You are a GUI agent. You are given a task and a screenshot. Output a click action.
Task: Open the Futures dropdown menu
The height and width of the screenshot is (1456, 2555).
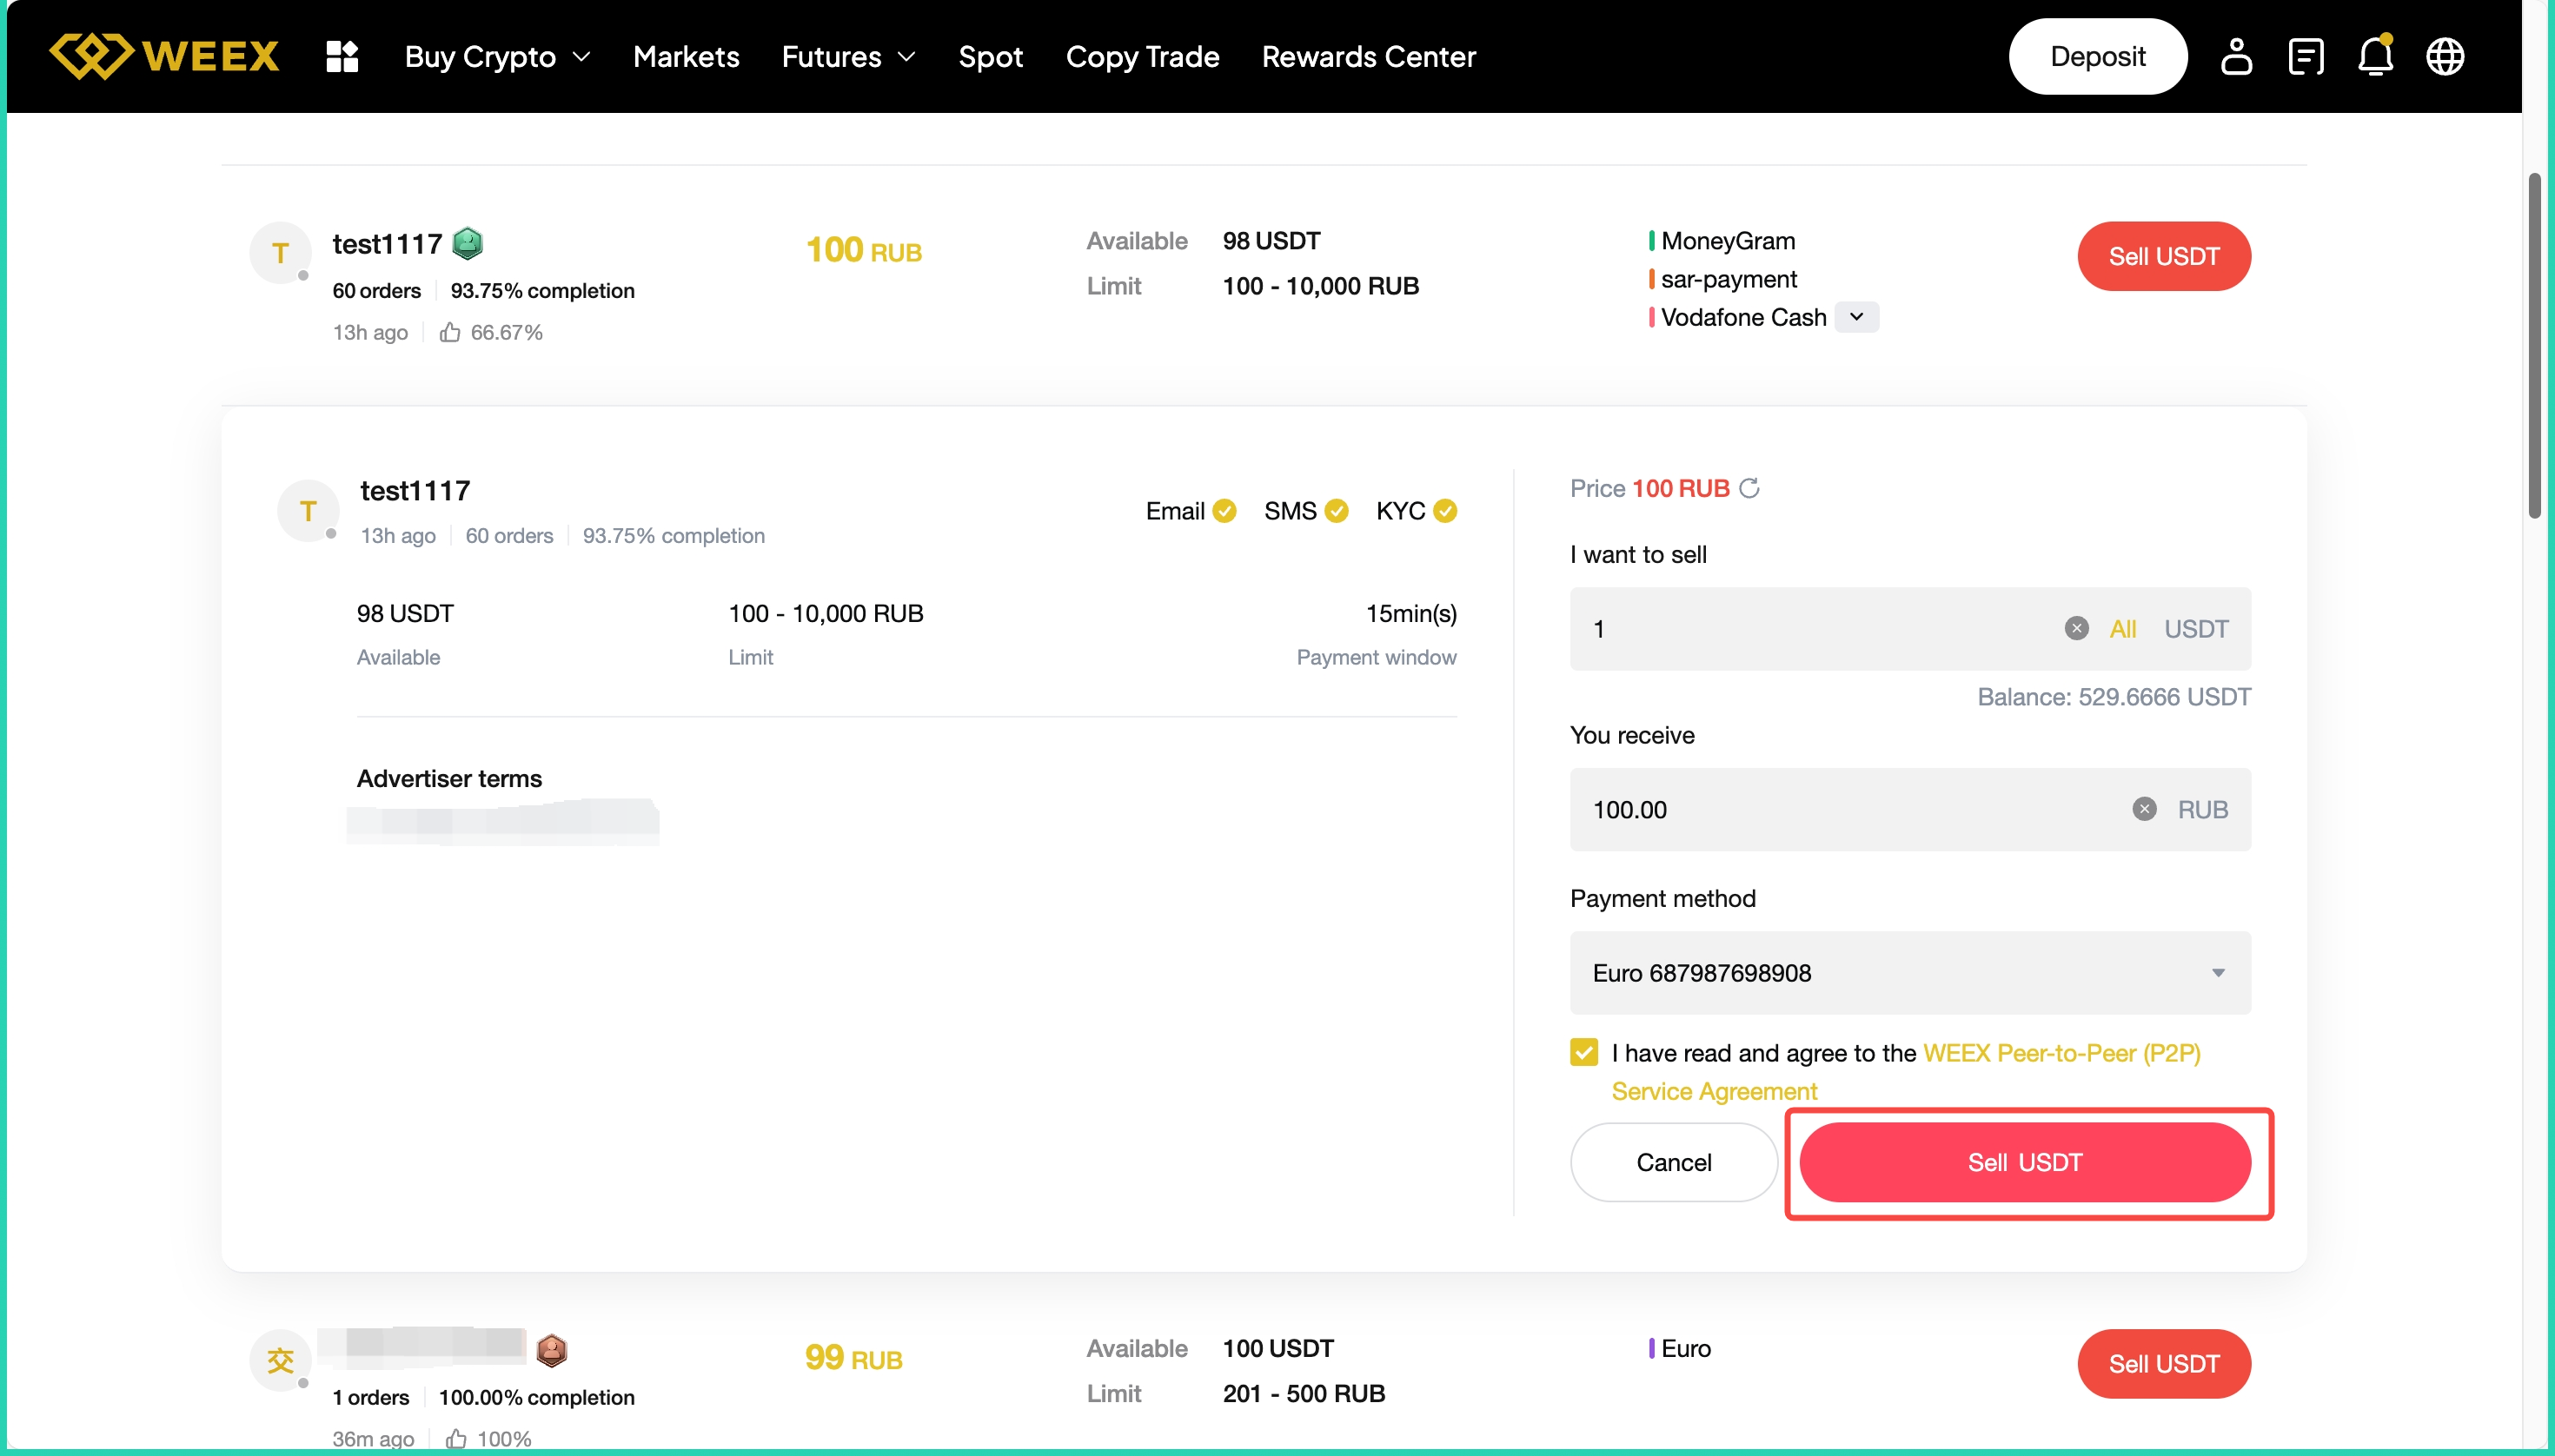[x=848, y=56]
